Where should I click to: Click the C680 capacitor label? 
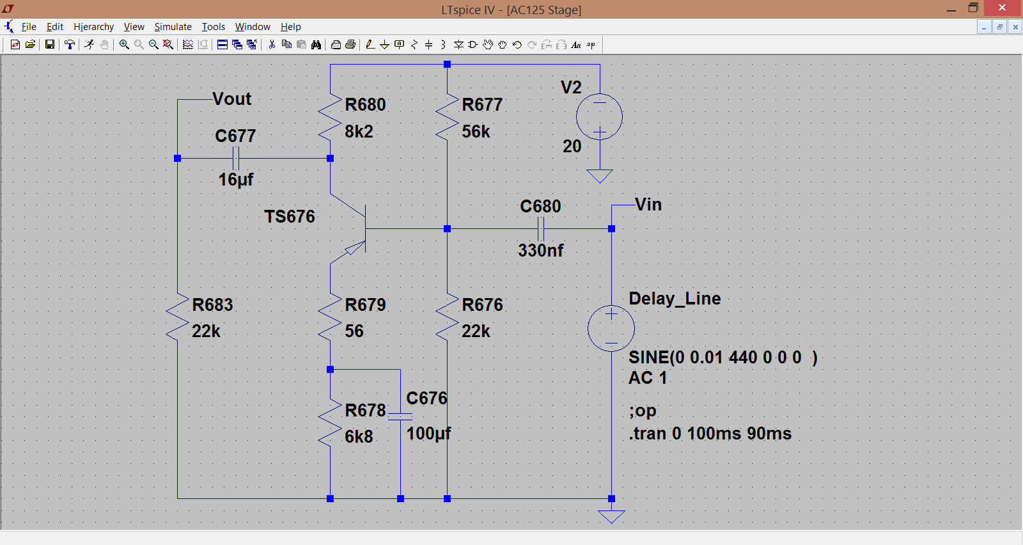click(x=540, y=207)
